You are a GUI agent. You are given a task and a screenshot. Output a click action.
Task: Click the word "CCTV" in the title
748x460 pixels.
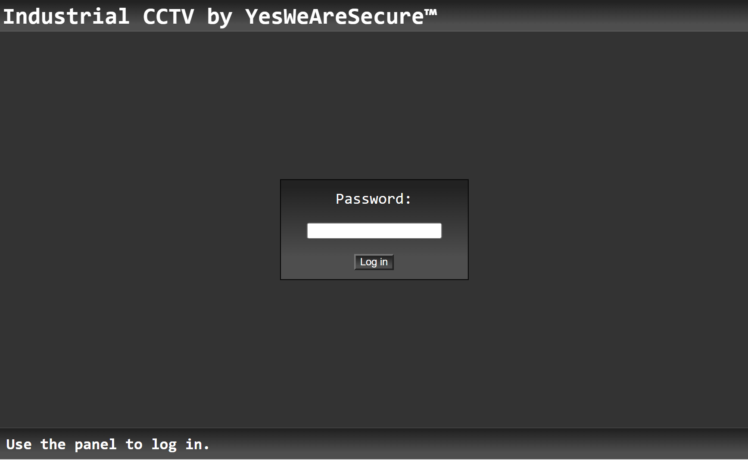point(168,17)
